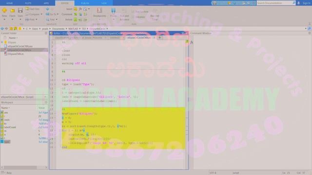Click the breakpoint dash on line 10
Viewport: 312px width, 175px height.
(x=55, y=80)
